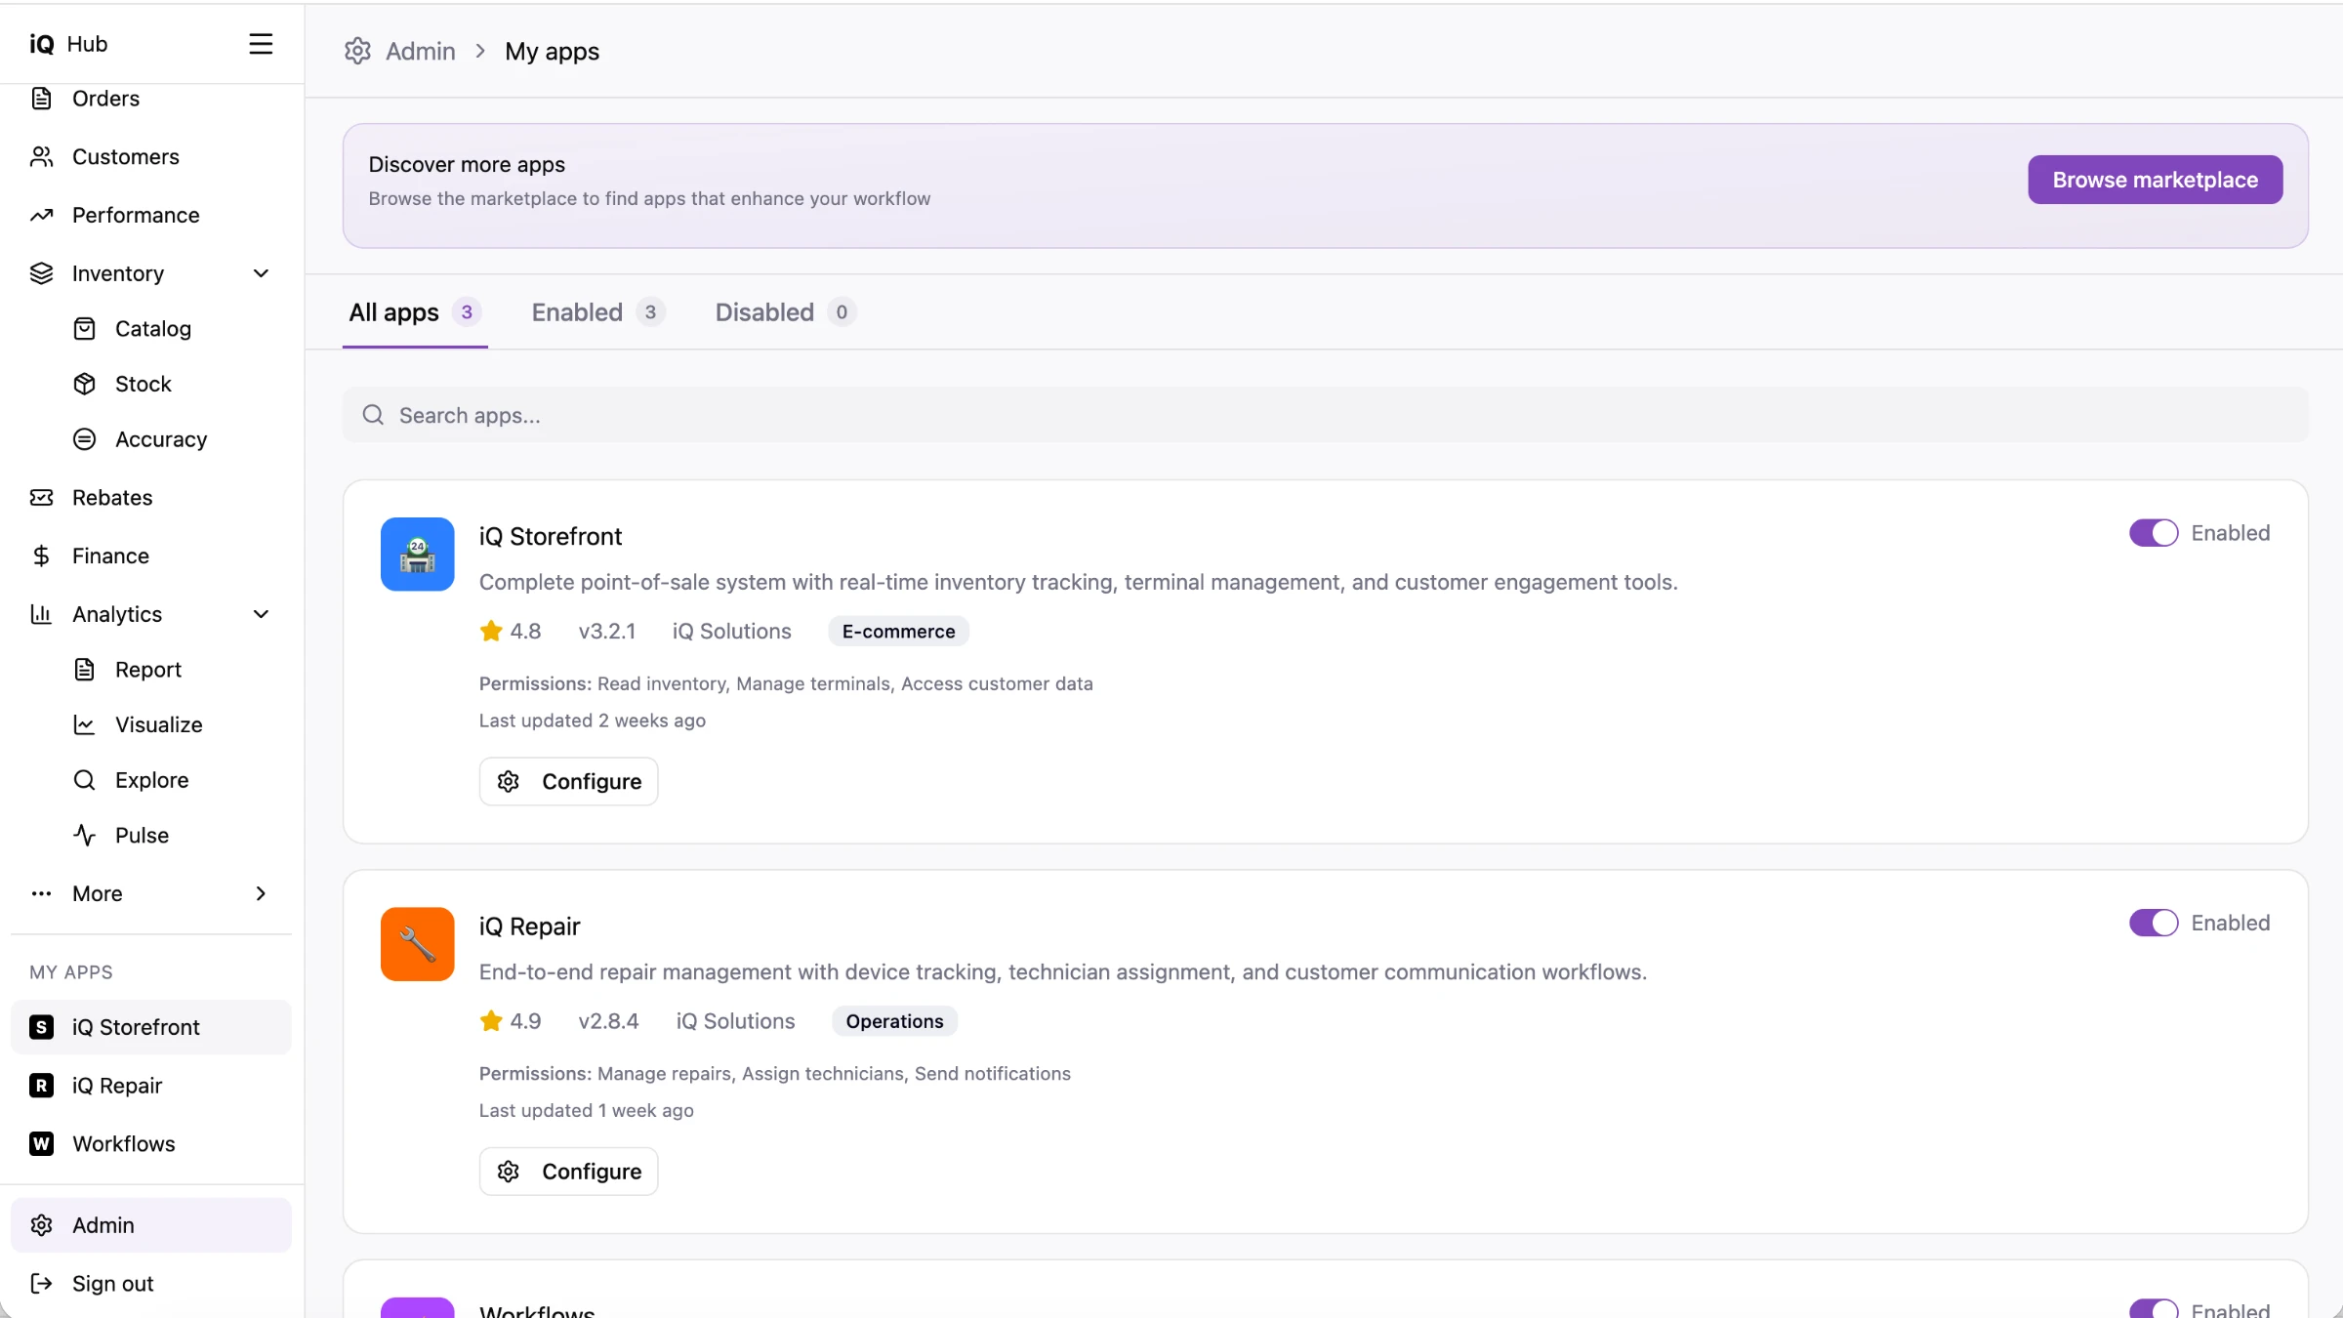2343x1318 pixels.
Task: Open Admin in the sidebar
Action: [151, 1225]
